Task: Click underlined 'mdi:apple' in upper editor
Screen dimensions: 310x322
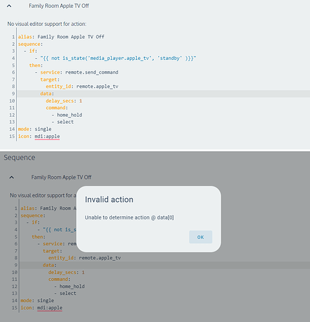Action: click(x=47, y=136)
